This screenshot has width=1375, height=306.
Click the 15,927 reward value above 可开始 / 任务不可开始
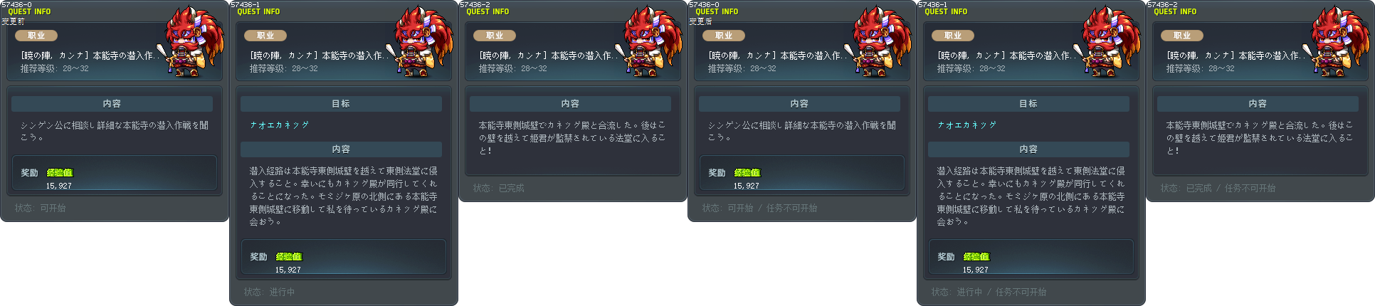[x=746, y=186]
